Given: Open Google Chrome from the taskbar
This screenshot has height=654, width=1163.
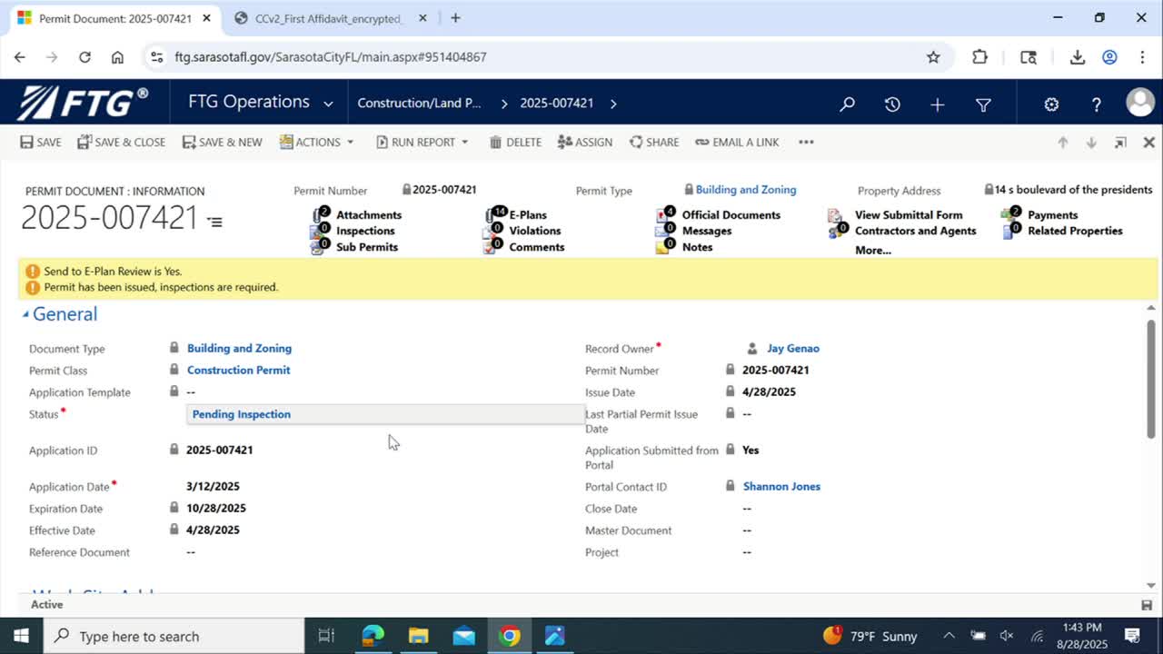Looking at the screenshot, I should point(510,636).
